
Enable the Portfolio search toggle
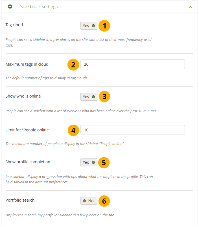pyautogui.click(x=89, y=201)
